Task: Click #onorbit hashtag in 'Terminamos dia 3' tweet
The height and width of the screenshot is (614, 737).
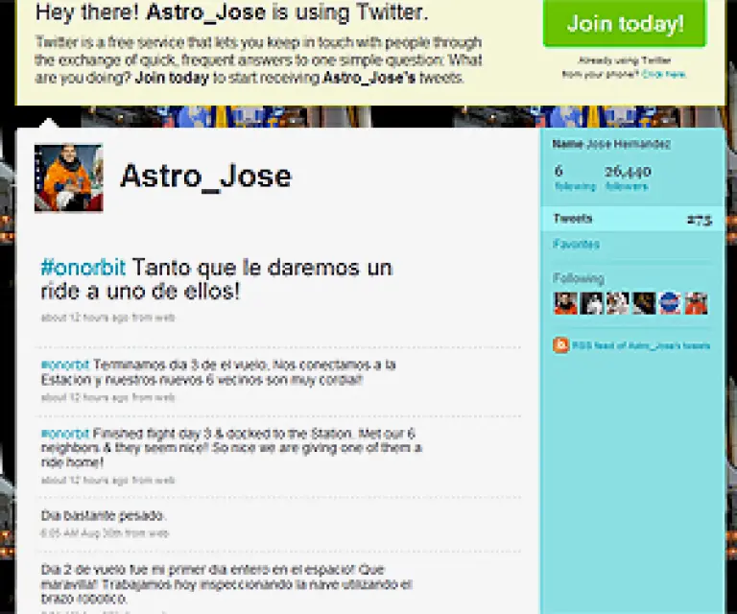Action: click(64, 365)
